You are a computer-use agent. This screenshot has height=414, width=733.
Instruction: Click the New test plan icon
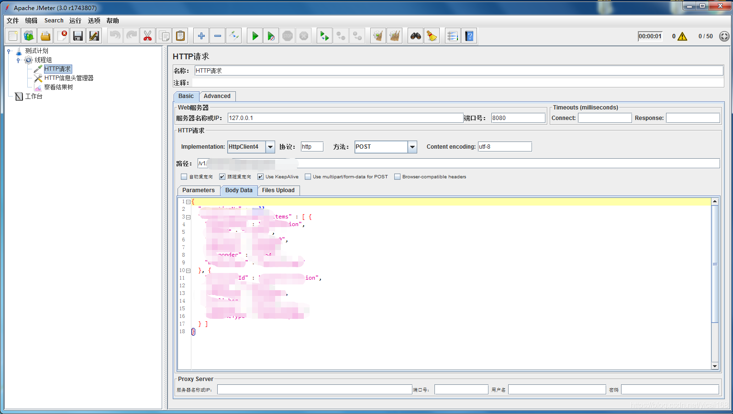[x=13, y=36]
